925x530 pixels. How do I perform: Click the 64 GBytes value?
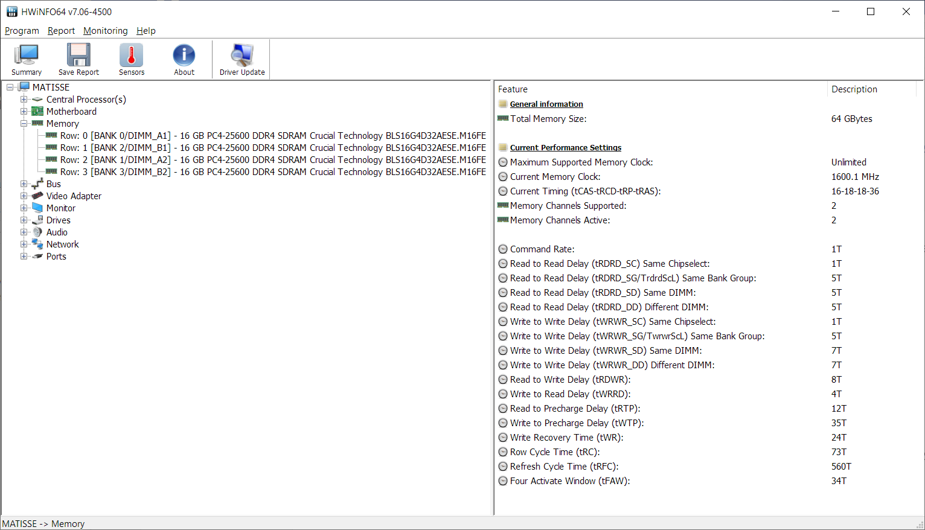click(851, 118)
